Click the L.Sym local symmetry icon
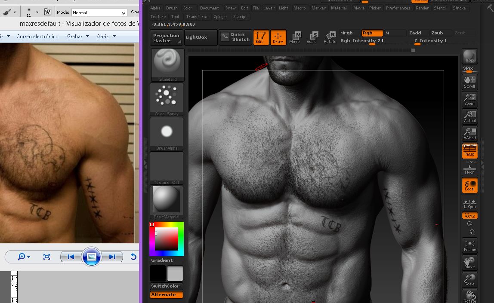The image size is (494, 303). point(470,204)
